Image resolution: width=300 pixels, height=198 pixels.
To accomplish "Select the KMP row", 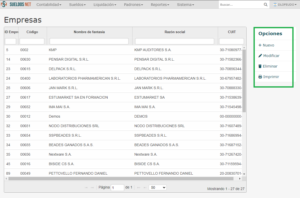I will click(123, 50).
